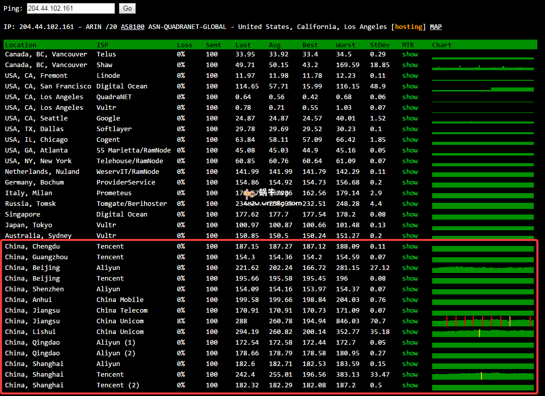Screen dimensions: 545x396
Task: Show MTR for Singapore Digital Ocean row
Action: [x=410, y=215]
